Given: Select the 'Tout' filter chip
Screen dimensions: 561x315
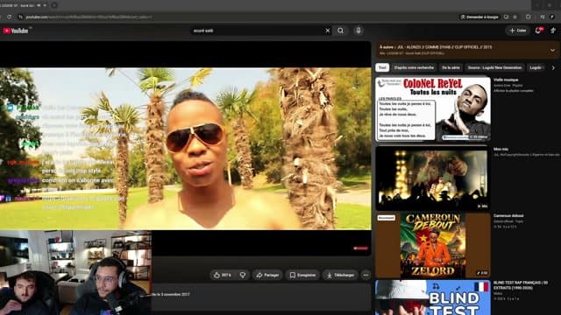Looking at the screenshot, I should (x=382, y=67).
